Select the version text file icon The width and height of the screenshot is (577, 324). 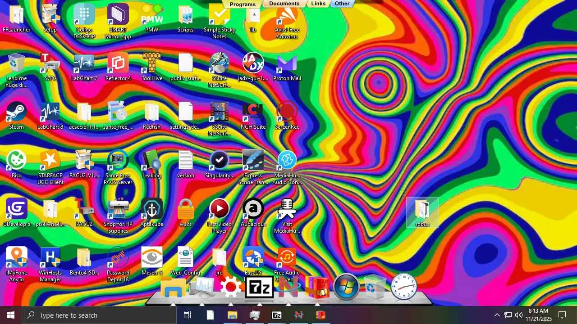[186, 164]
